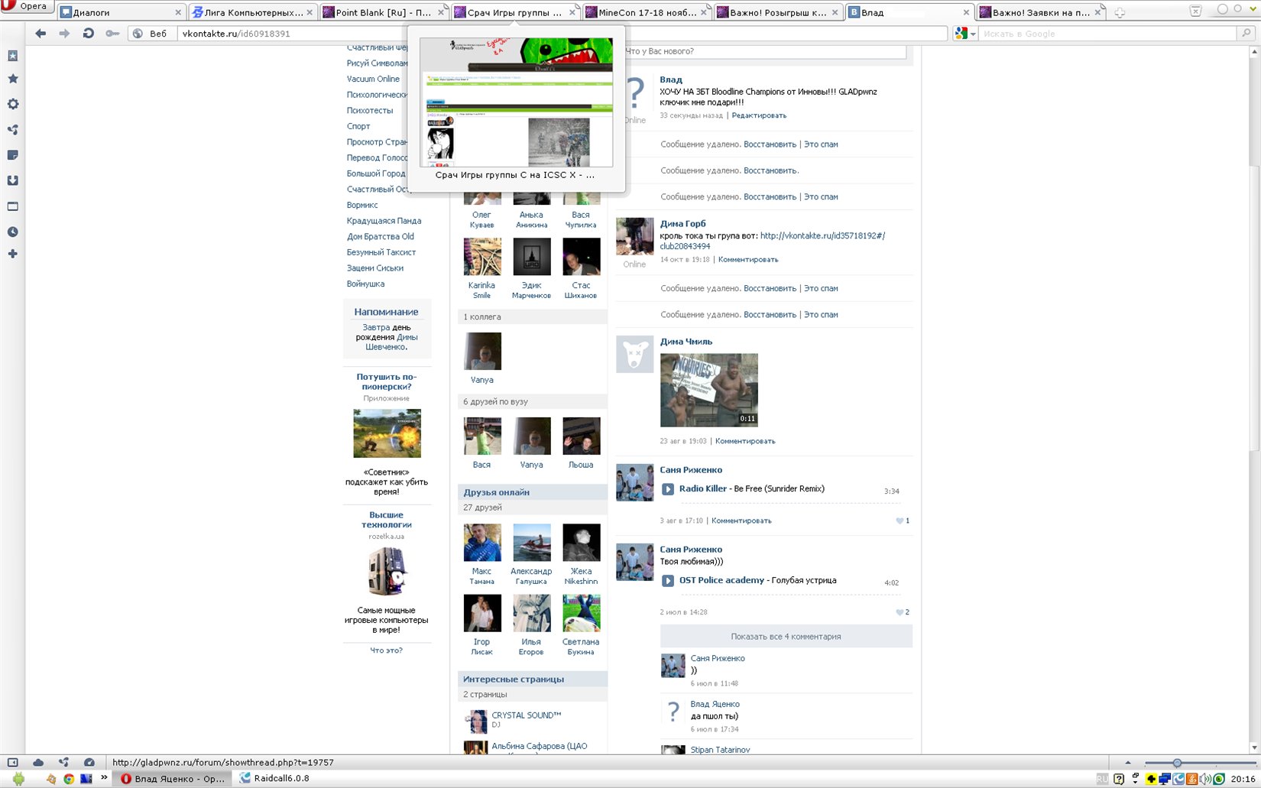Click the volume speaker icon in system tray

coord(1205,779)
